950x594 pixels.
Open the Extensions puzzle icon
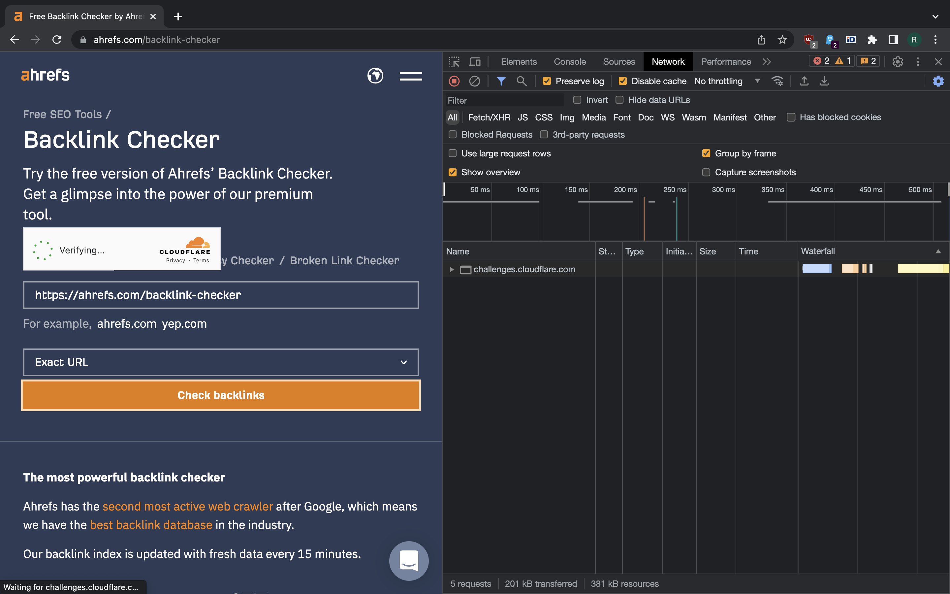pyautogui.click(x=872, y=40)
